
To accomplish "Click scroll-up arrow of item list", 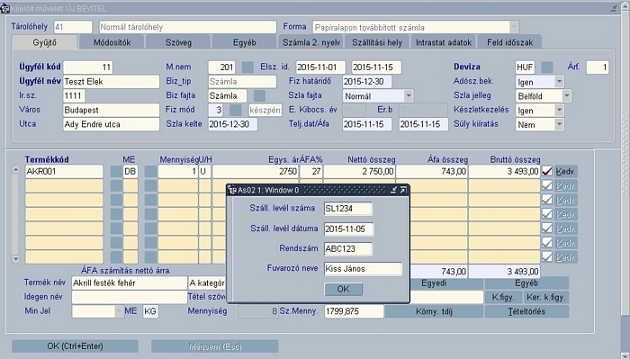I will 15,169.
